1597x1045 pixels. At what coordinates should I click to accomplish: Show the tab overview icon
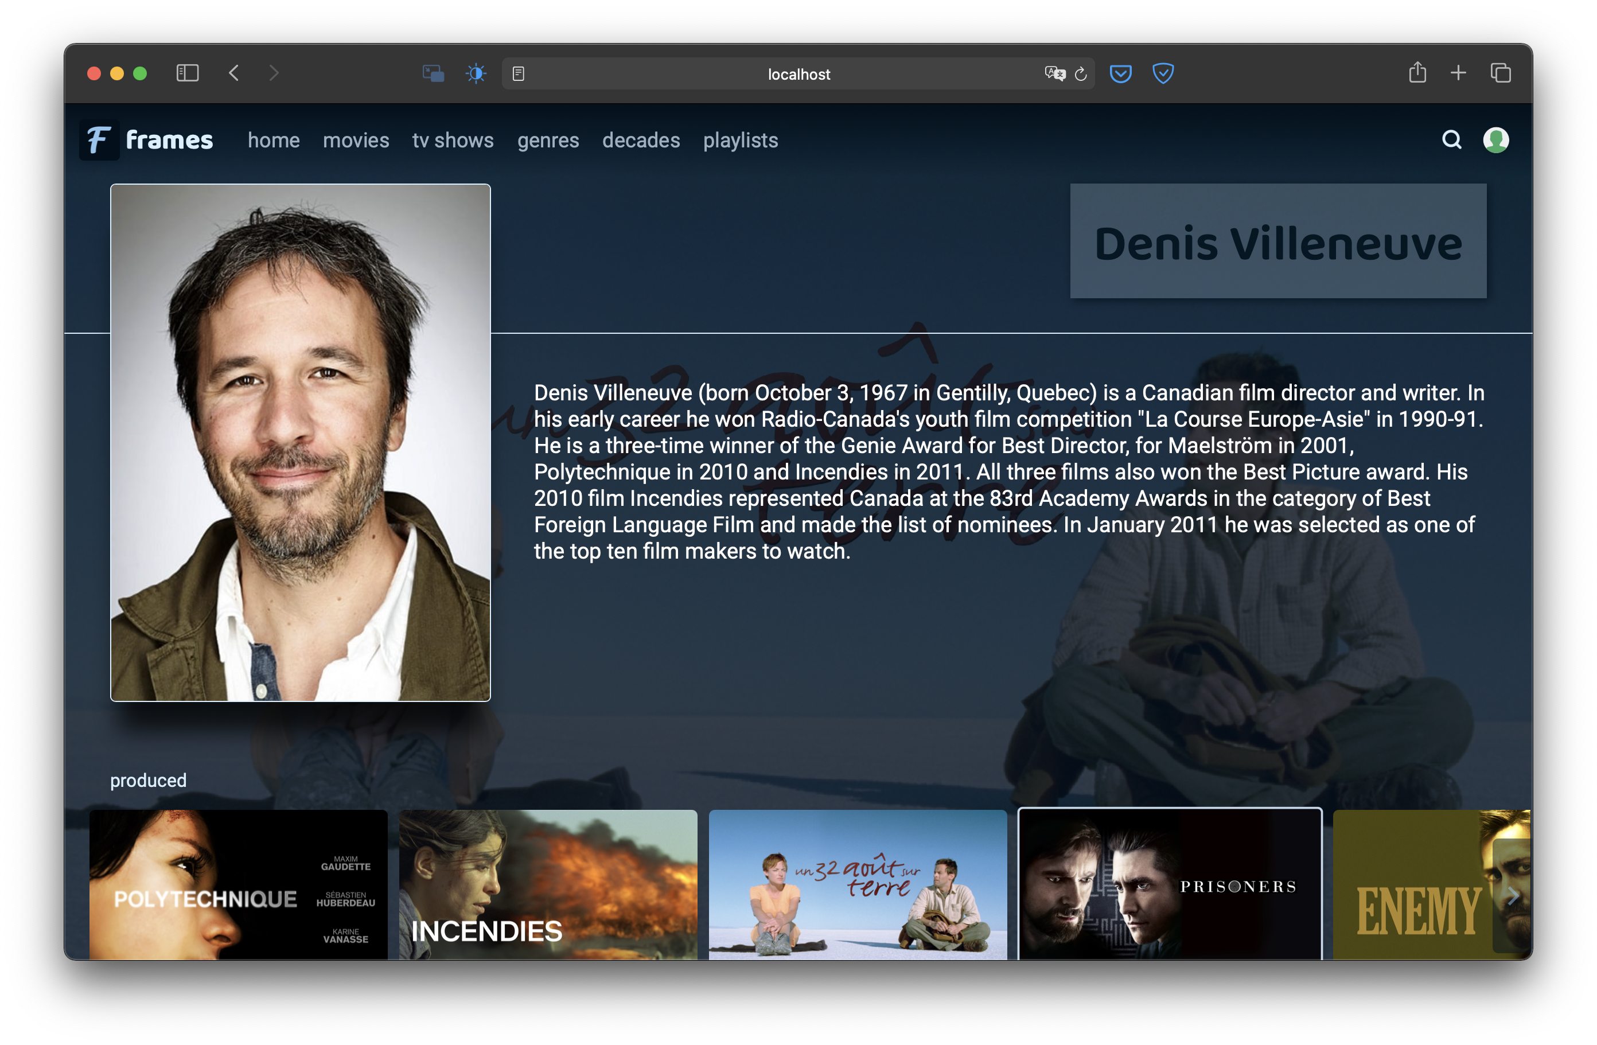[1501, 73]
